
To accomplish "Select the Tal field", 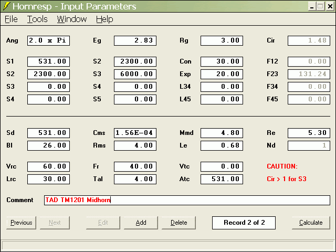I will tap(135, 179).
